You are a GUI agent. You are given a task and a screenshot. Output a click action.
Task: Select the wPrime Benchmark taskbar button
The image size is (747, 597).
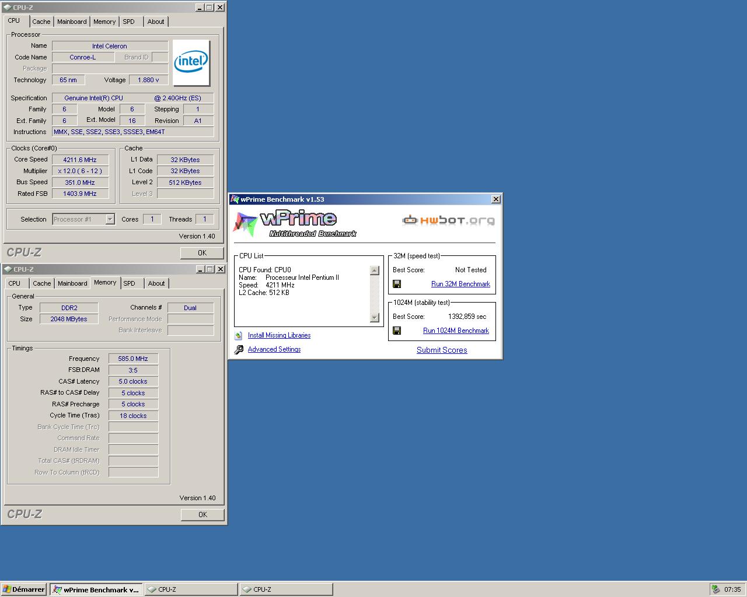tap(96, 589)
